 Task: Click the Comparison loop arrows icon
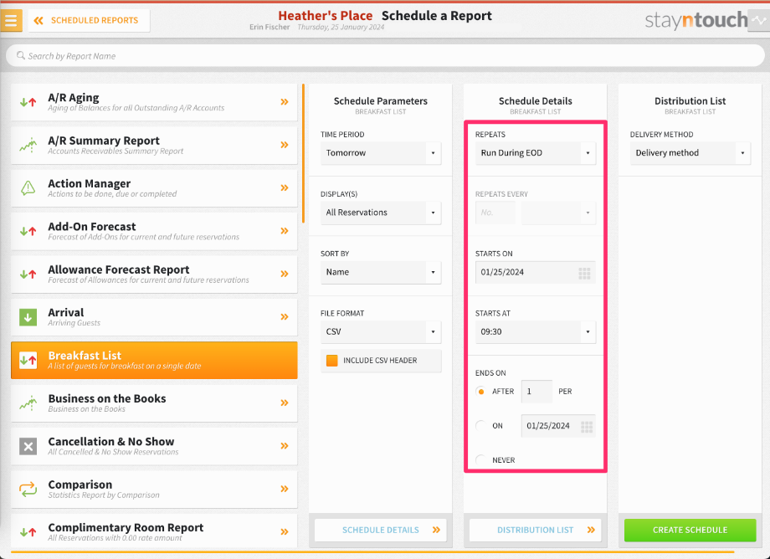(x=28, y=489)
